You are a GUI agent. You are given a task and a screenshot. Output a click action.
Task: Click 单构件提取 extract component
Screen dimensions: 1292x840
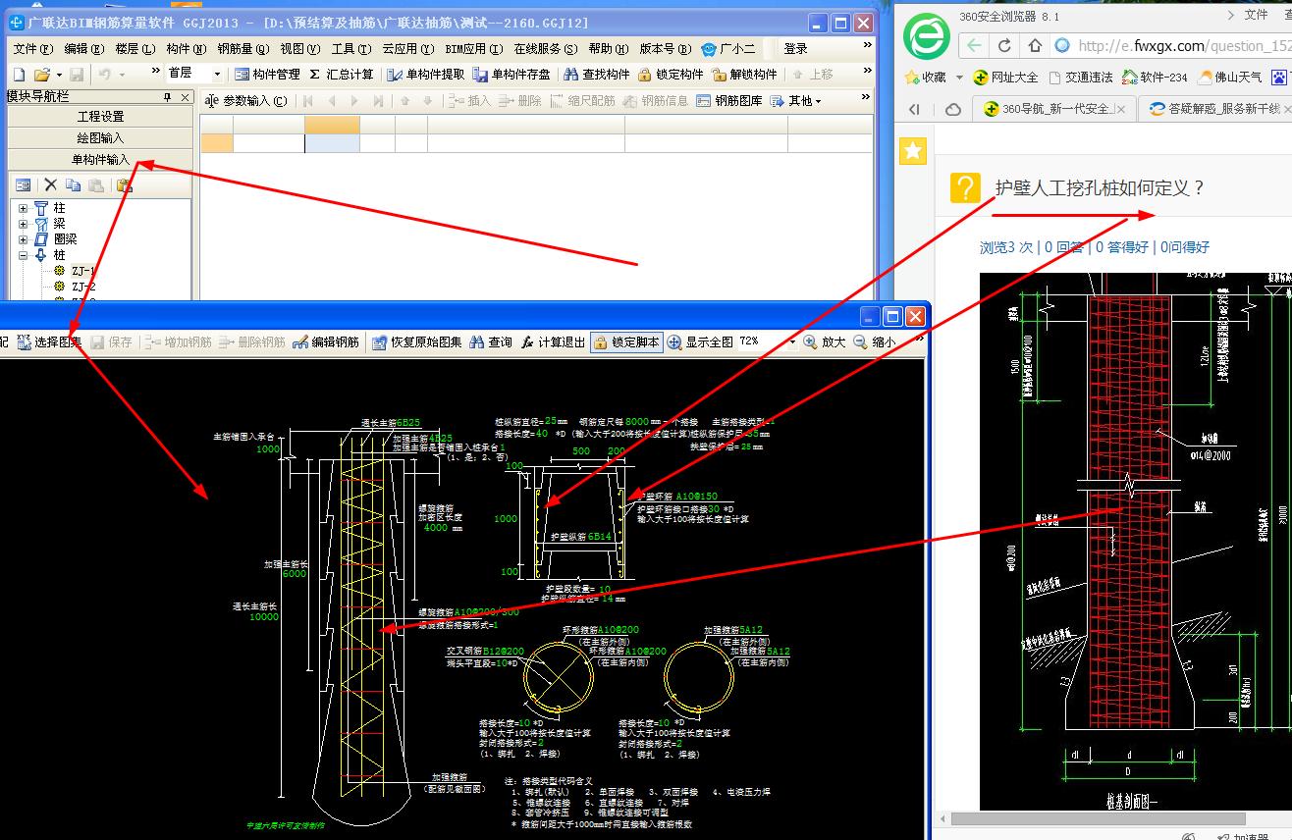pos(425,74)
